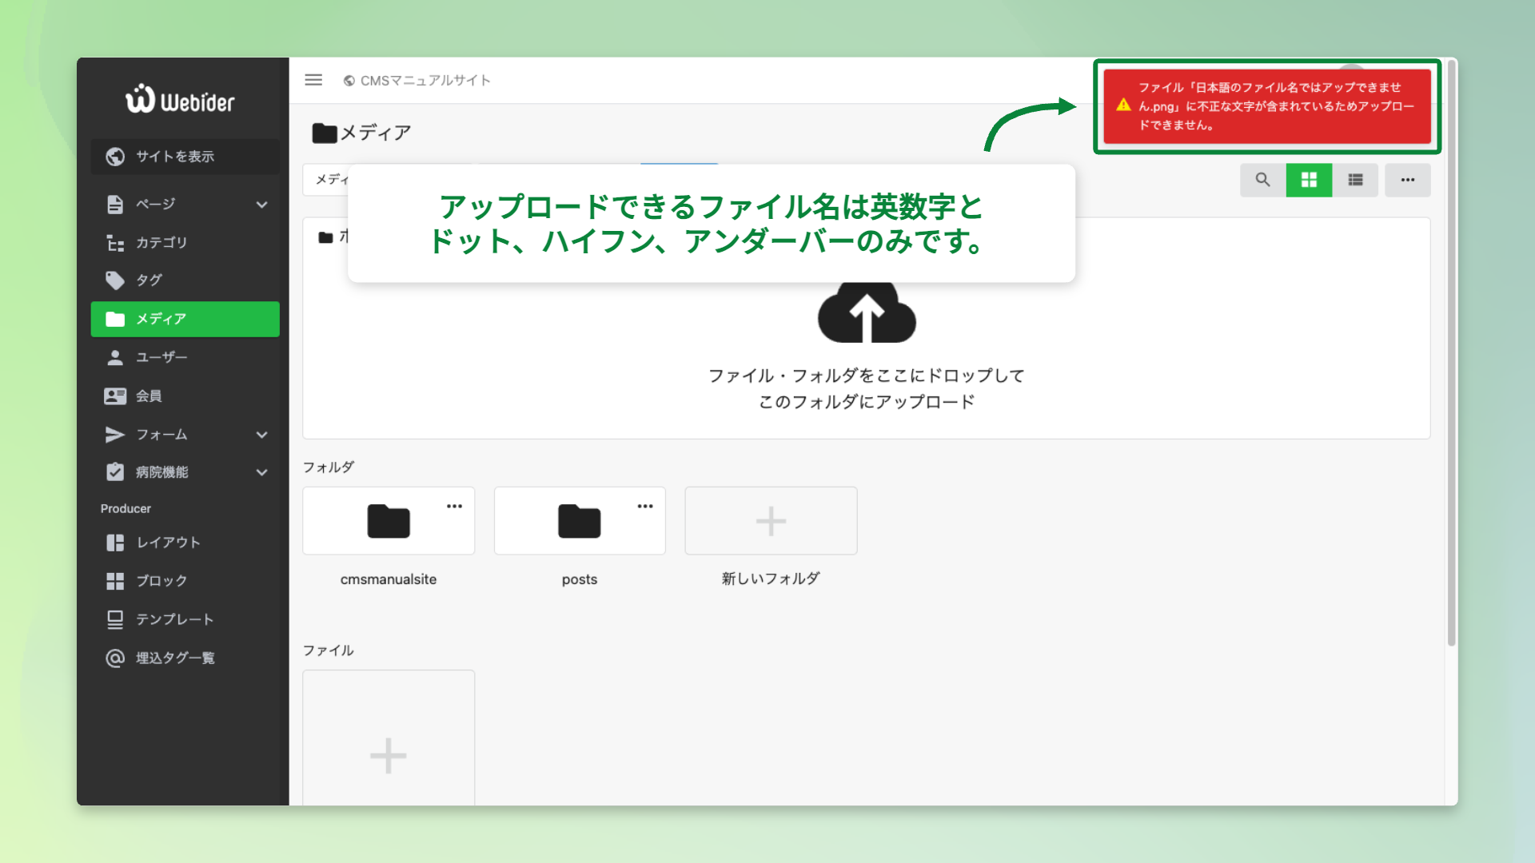Open the media search icon
The image size is (1535, 863).
coord(1262,180)
